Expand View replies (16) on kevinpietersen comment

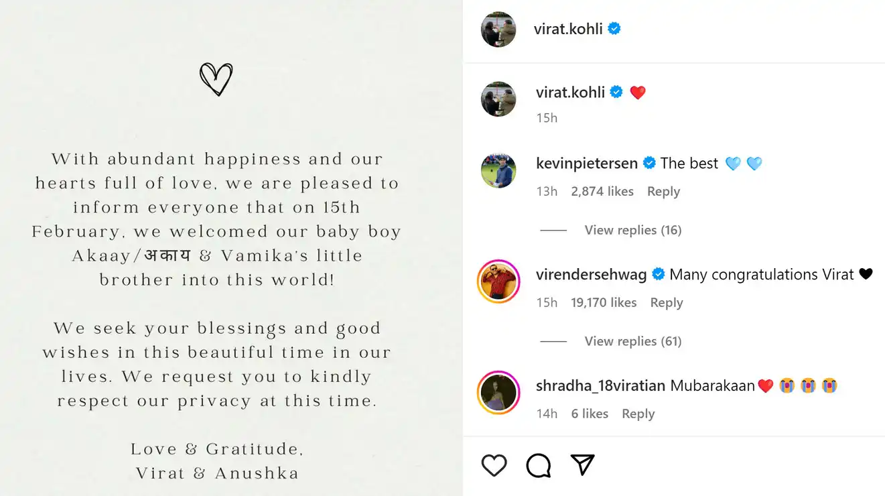633,230
